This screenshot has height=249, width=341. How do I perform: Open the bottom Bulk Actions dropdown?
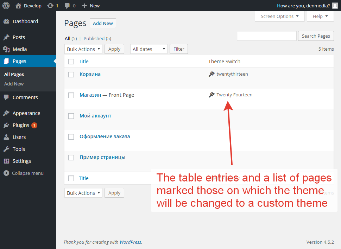(x=83, y=193)
